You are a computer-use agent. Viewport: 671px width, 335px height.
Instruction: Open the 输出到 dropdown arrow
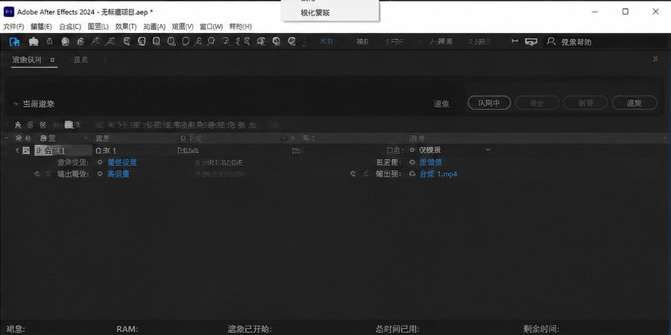tap(412, 174)
